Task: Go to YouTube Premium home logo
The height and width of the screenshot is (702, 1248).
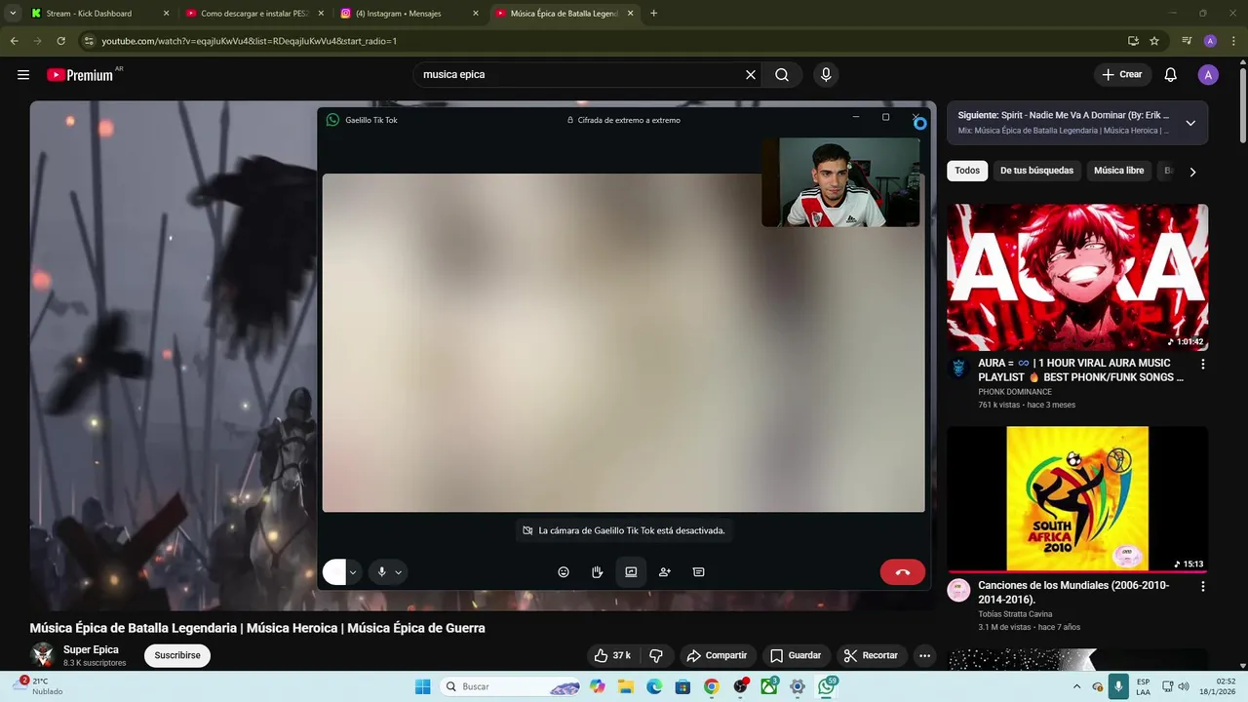Action: (x=80, y=75)
